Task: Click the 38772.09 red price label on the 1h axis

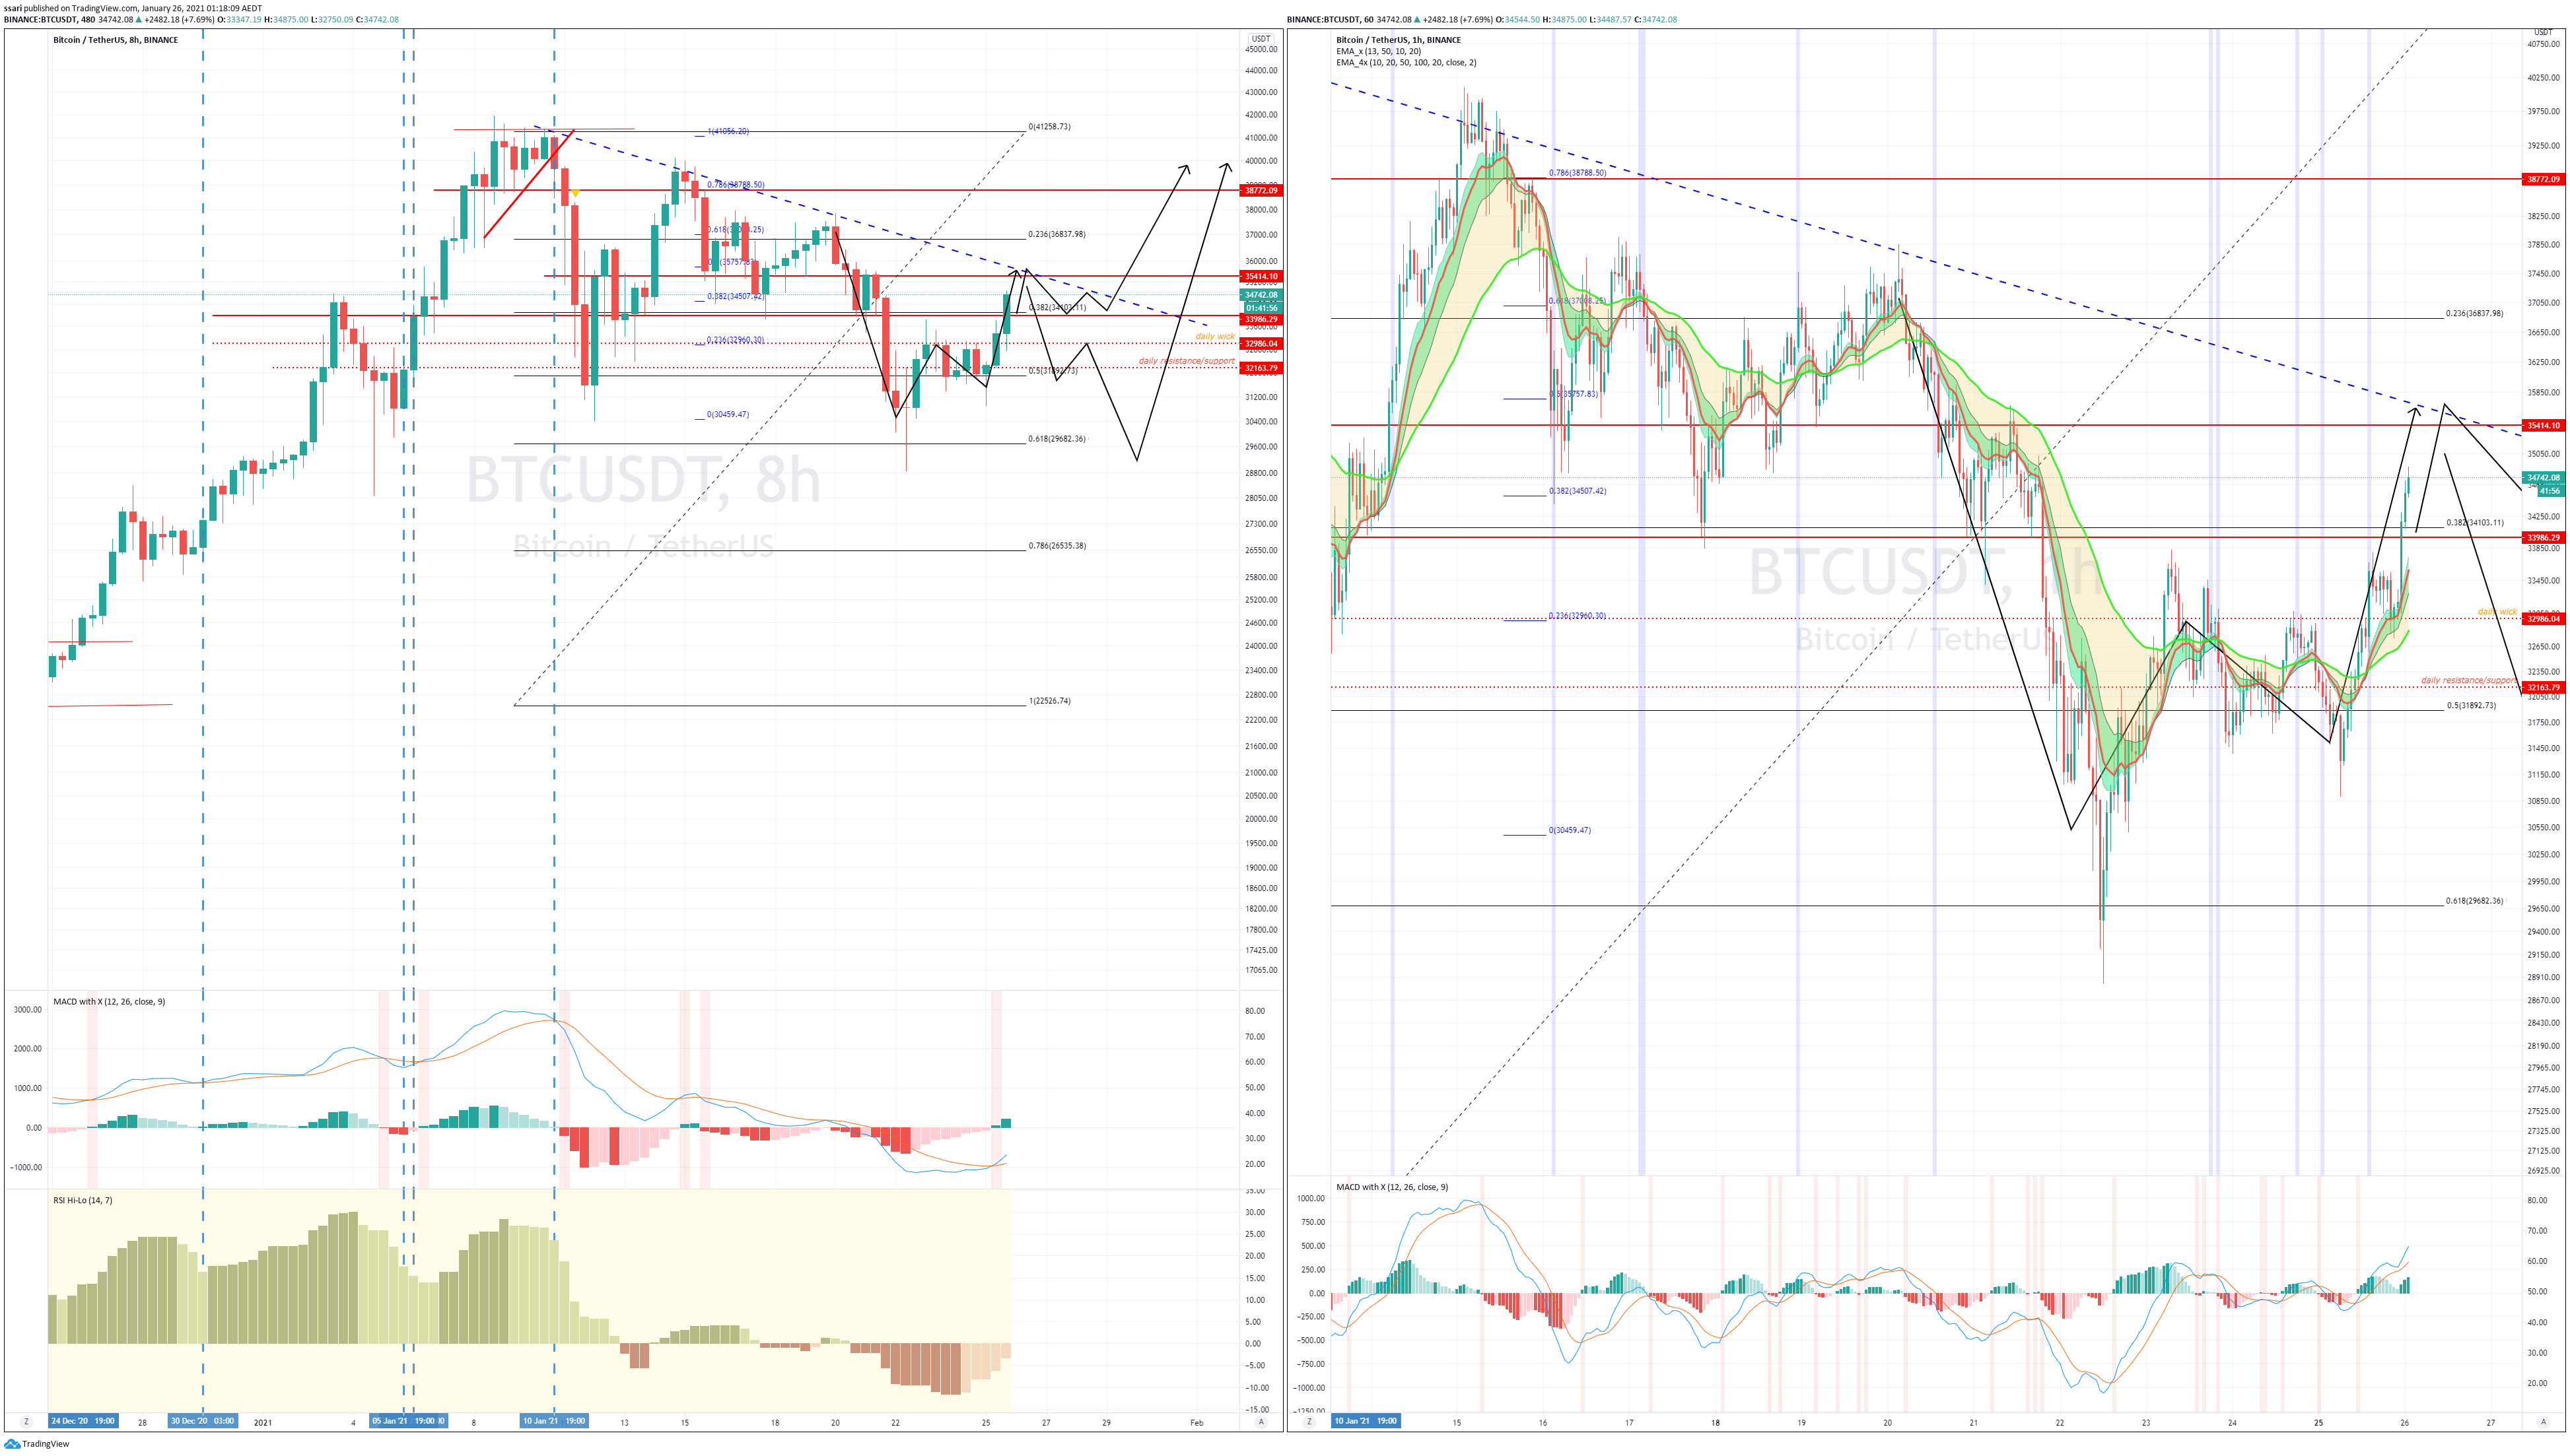Action: (x=2543, y=179)
